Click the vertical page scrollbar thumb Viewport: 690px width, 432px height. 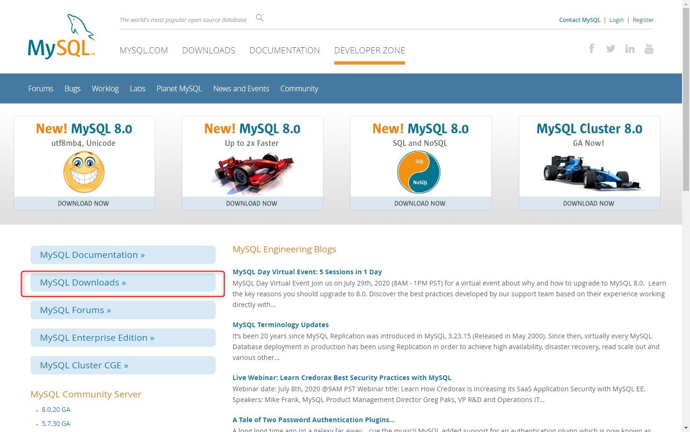pos(686,98)
